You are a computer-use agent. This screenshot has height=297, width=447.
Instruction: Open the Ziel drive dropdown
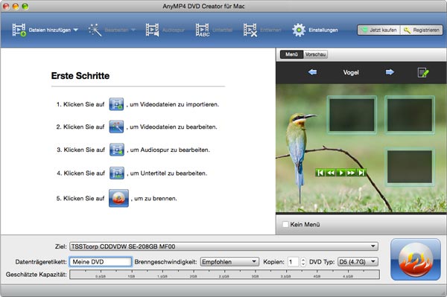tap(223, 246)
